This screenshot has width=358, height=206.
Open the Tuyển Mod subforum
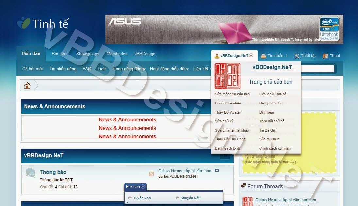(x=142, y=198)
